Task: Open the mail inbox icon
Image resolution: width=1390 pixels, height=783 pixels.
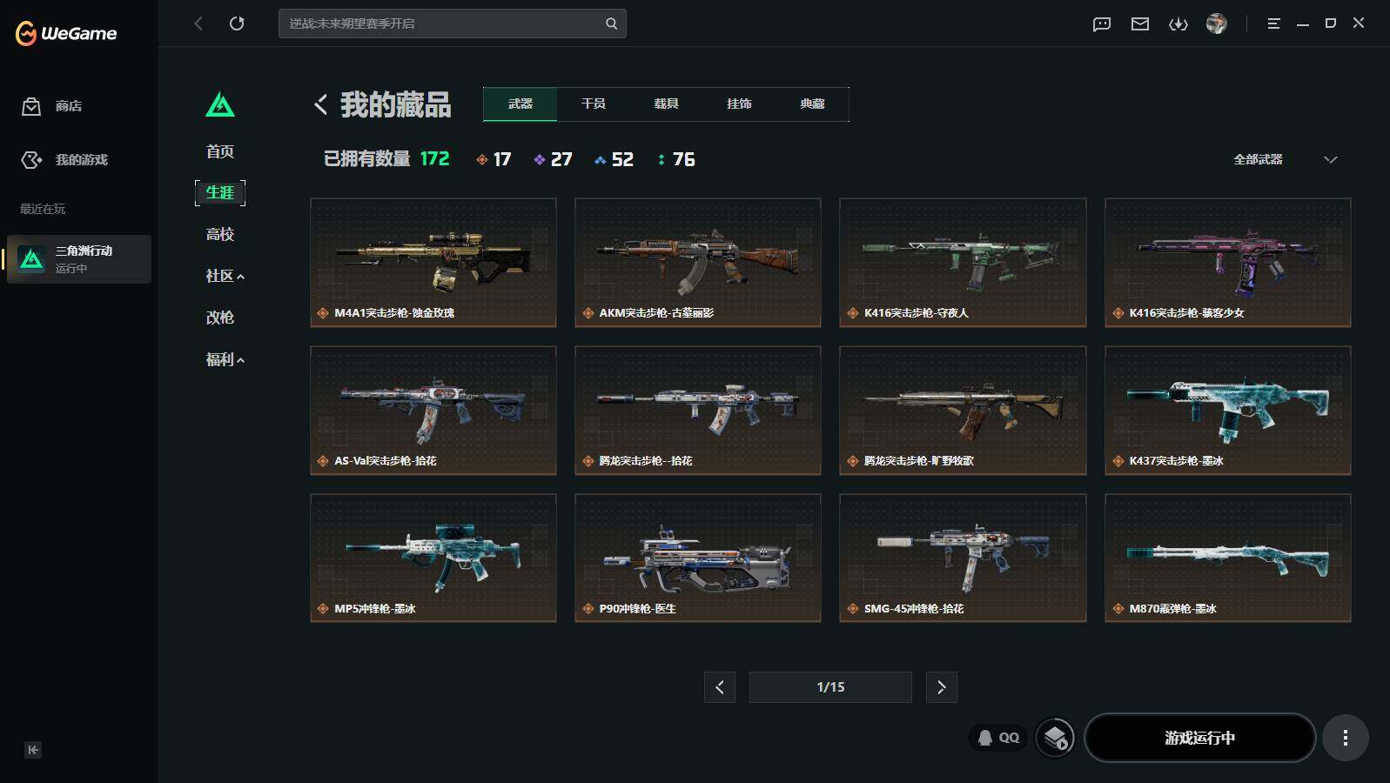Action: (1140, 24)
